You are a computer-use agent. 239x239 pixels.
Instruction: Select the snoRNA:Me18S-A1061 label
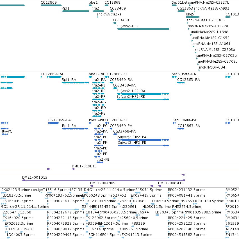[x=211, y=44]
